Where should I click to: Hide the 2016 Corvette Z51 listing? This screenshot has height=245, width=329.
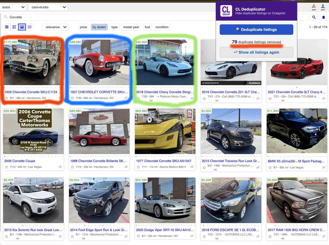[258, 98]
